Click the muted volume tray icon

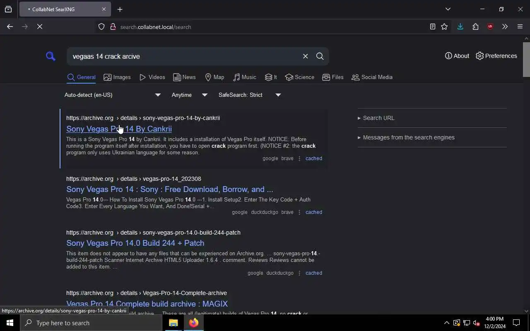(x=476, y=323)
